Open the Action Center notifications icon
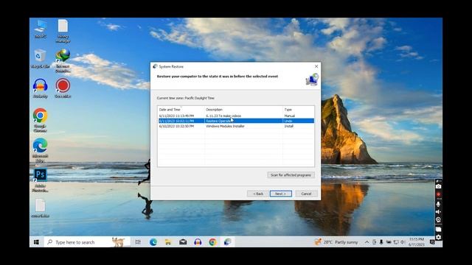Image resolution: width=472 pixels, height=265 pixels. click(x=433, y=242)
